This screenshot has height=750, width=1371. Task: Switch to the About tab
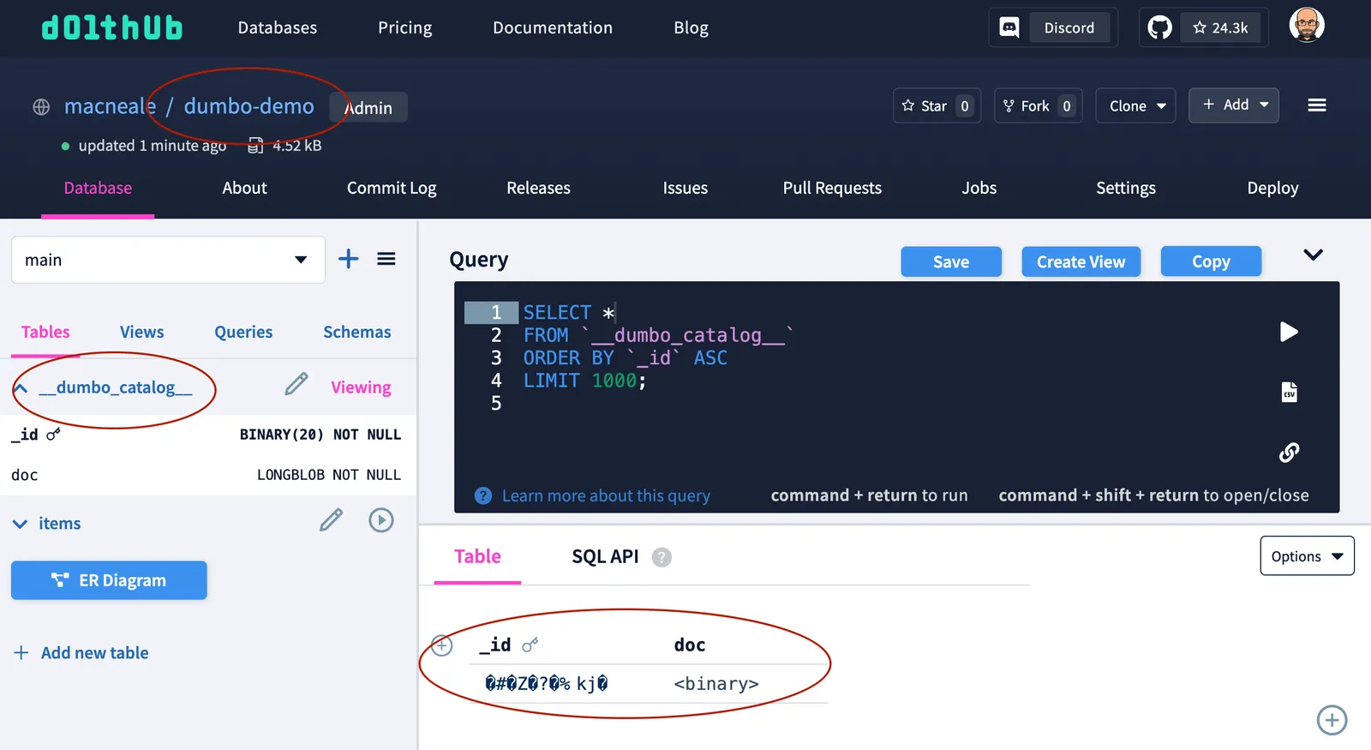(x=244, y=188)
